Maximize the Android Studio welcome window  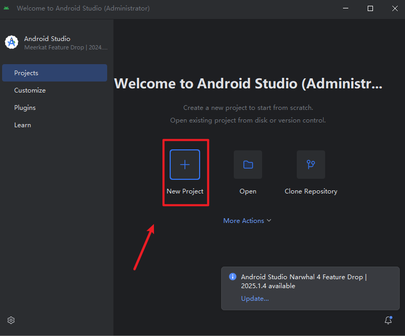click(x=370, y=8)
